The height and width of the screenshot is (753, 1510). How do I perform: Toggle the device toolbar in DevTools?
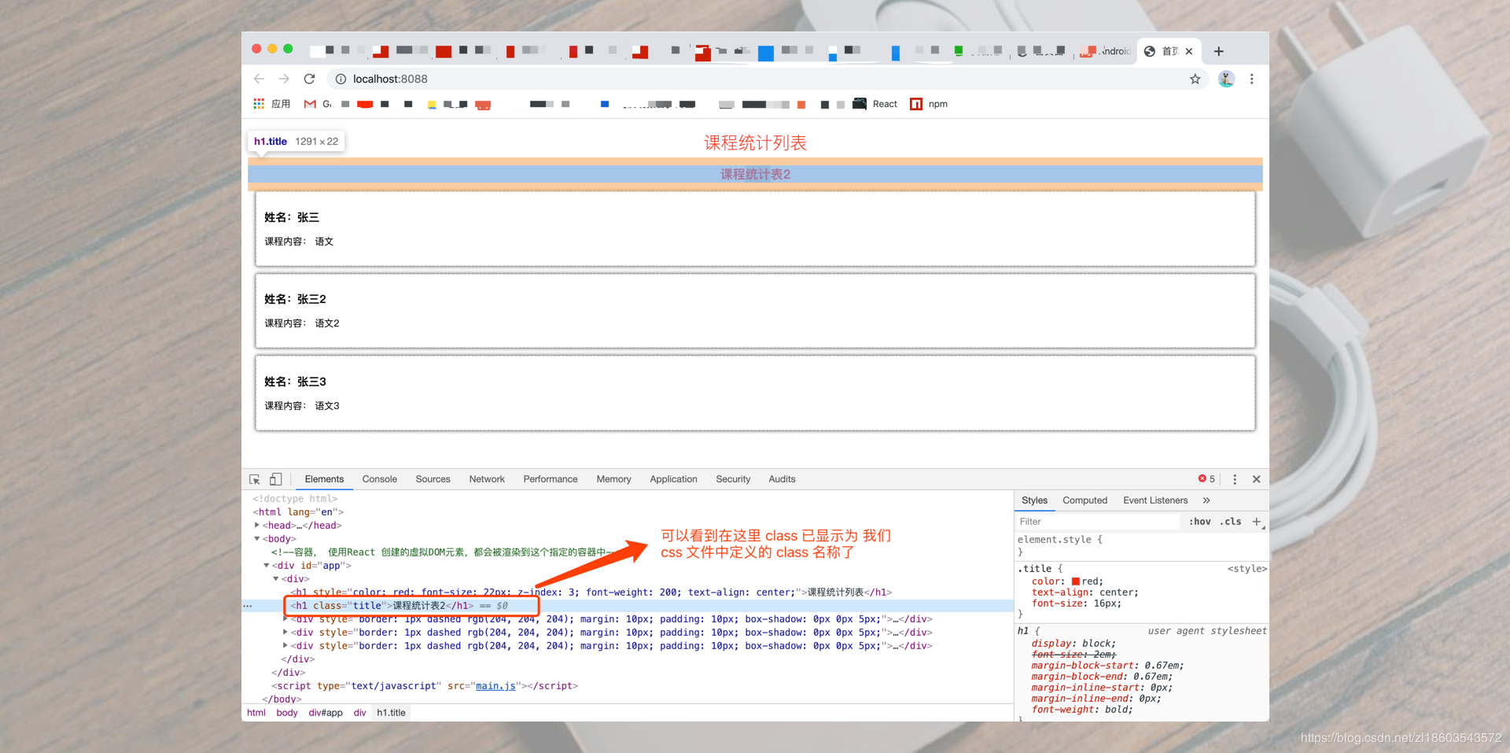[x=275, y=479]
